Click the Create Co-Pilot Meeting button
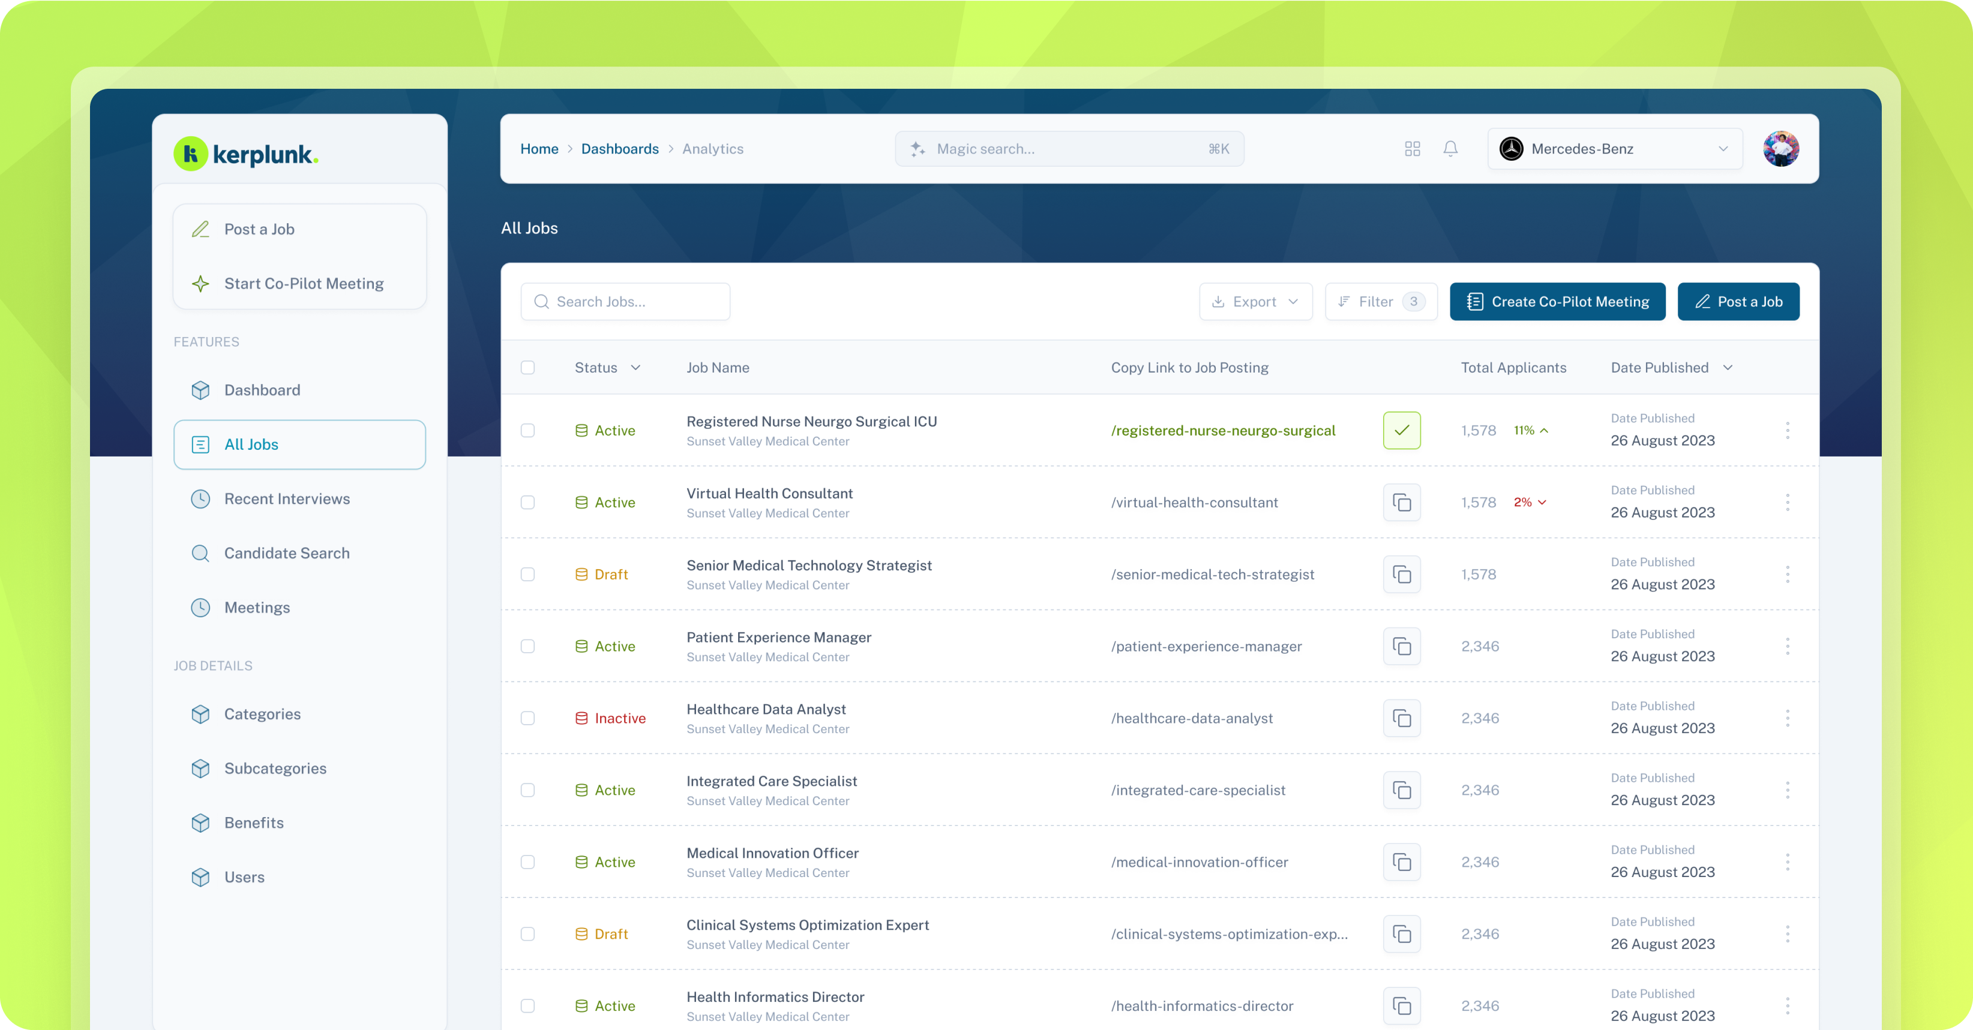Image resolution: width=1973 pixels, height=1030 pixels. click(1557, 302)
